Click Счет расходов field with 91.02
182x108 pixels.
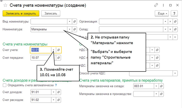(x=41, y=100)
